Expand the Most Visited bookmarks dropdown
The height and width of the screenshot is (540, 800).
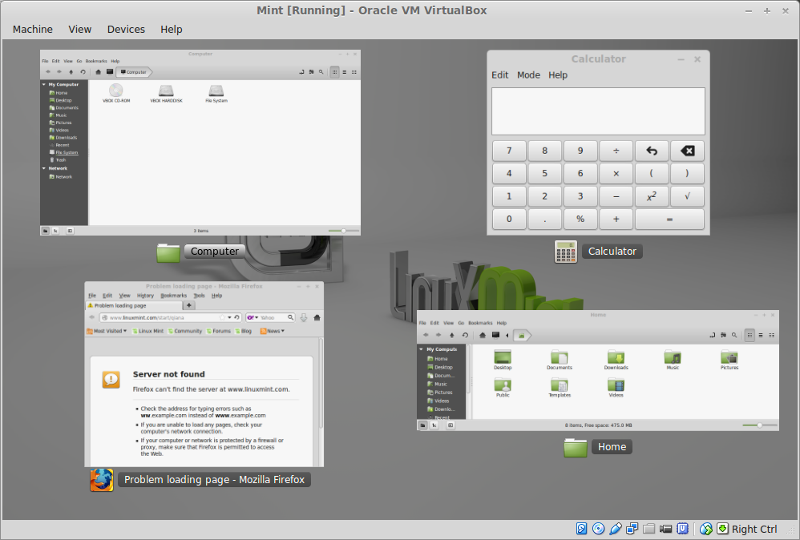point(111,331)
